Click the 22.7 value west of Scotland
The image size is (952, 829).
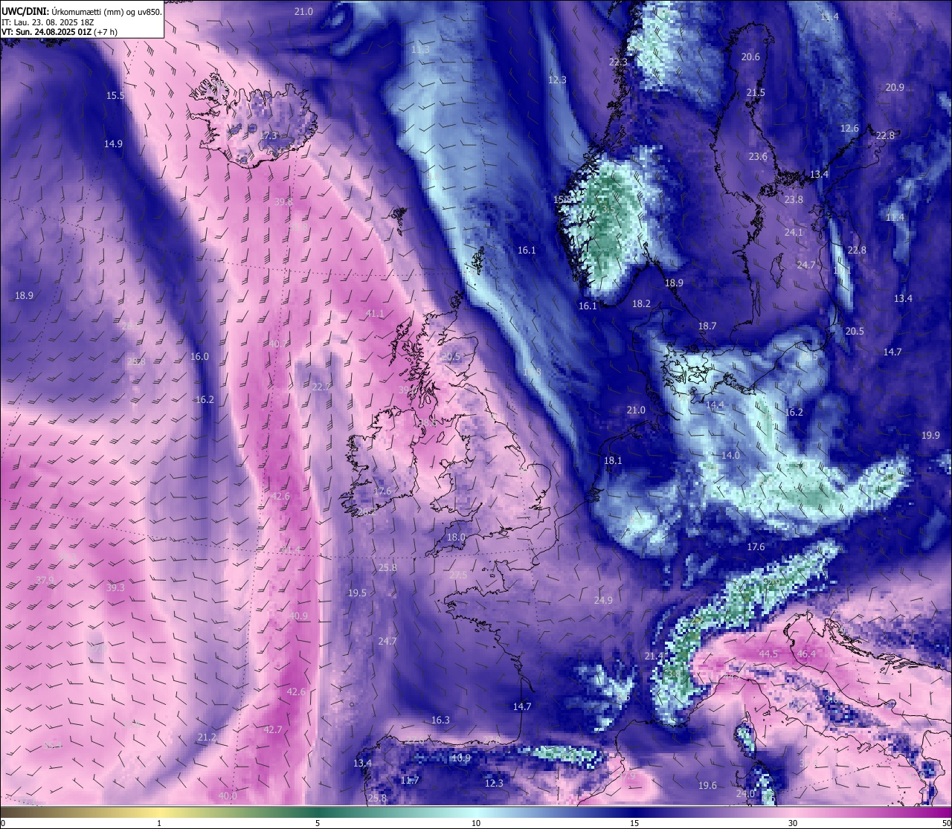321,387
